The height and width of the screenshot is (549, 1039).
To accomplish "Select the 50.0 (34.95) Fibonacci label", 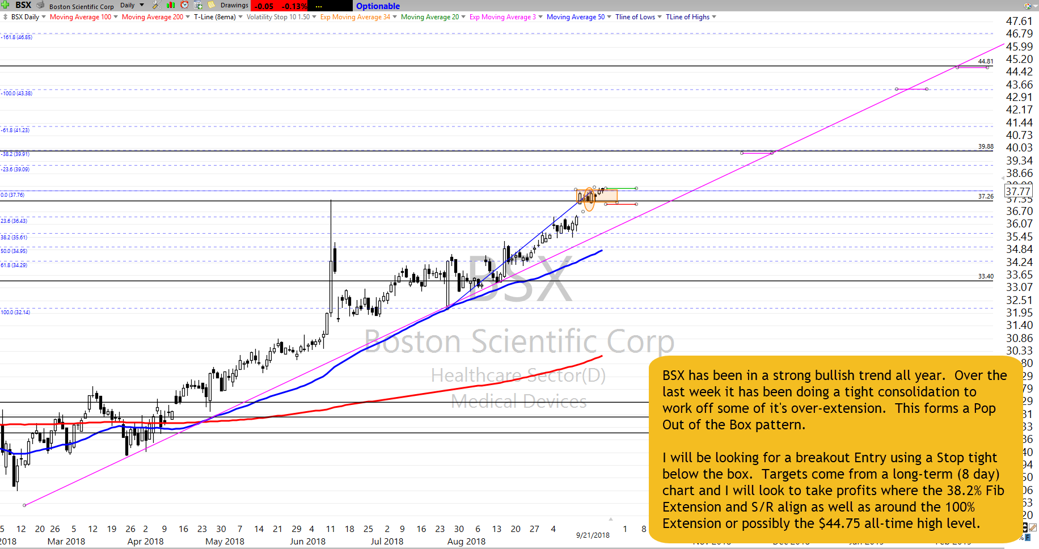I will point(14,251).
